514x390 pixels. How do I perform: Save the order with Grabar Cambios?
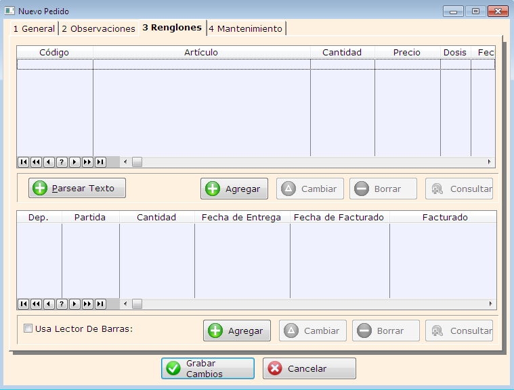click(x=208, y=368)
